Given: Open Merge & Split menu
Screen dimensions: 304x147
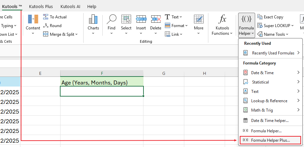Looking at the screenshot, I should [x=60, y=34].
